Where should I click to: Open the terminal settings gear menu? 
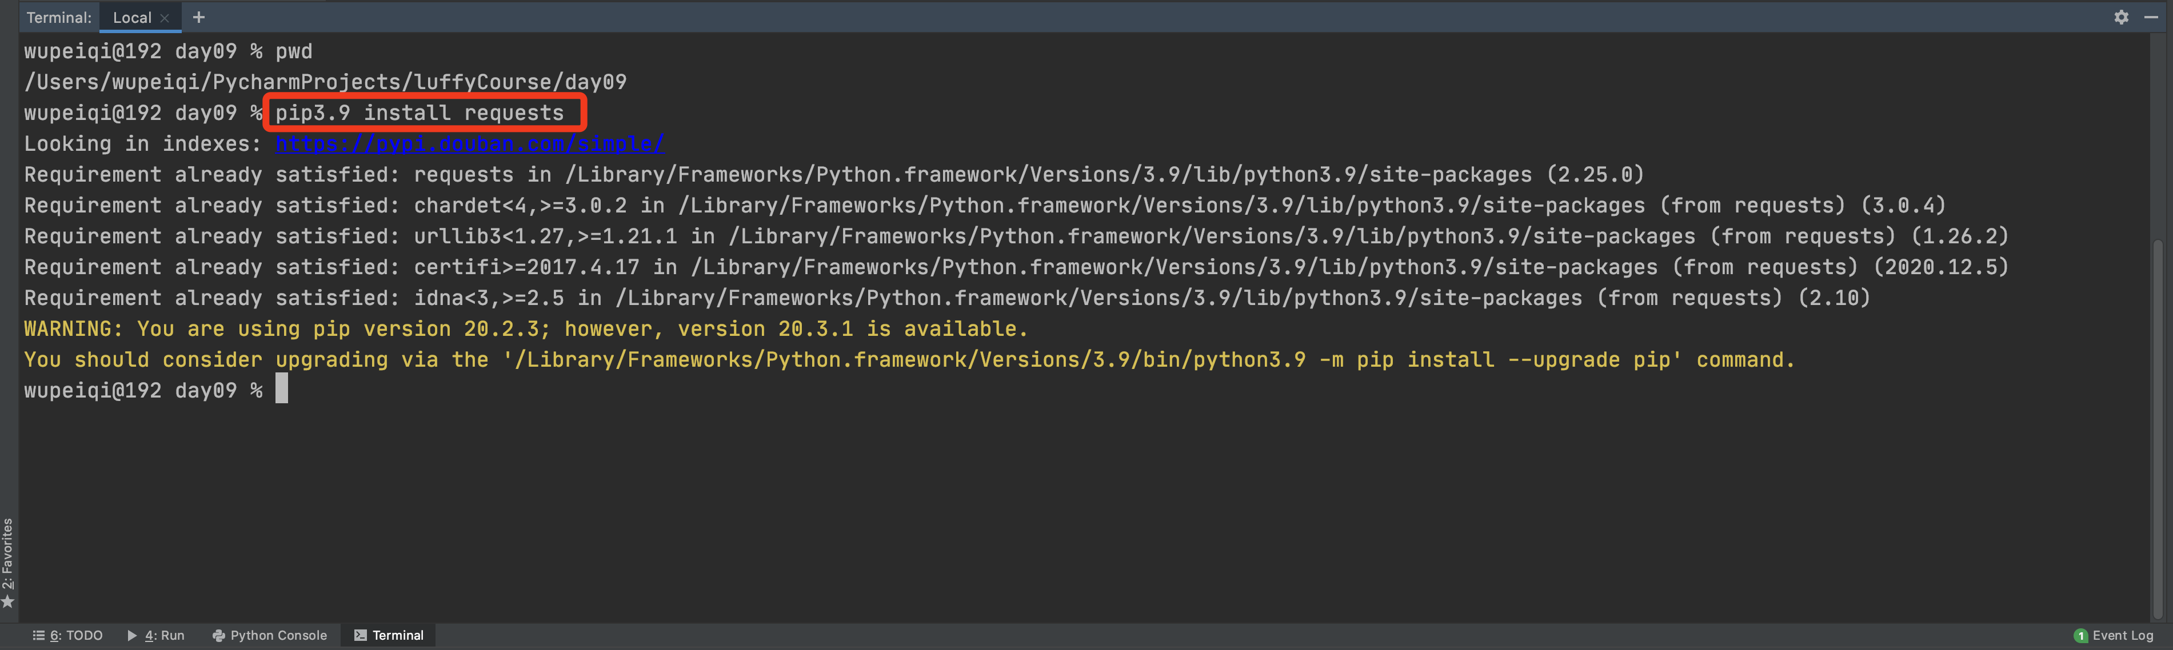tap(2120, 17)
